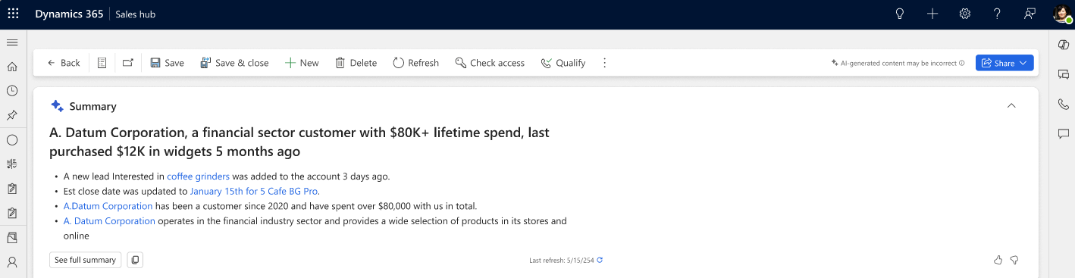Screen dimensions: 1075x278
Task: Click the plus quick create icon
Action: [x=932, y=14]
